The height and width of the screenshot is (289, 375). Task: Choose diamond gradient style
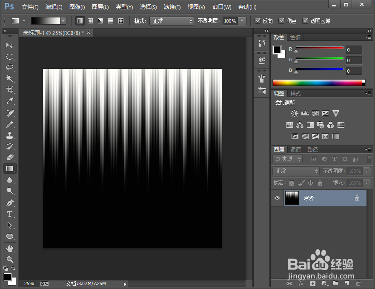click(121, 21)
